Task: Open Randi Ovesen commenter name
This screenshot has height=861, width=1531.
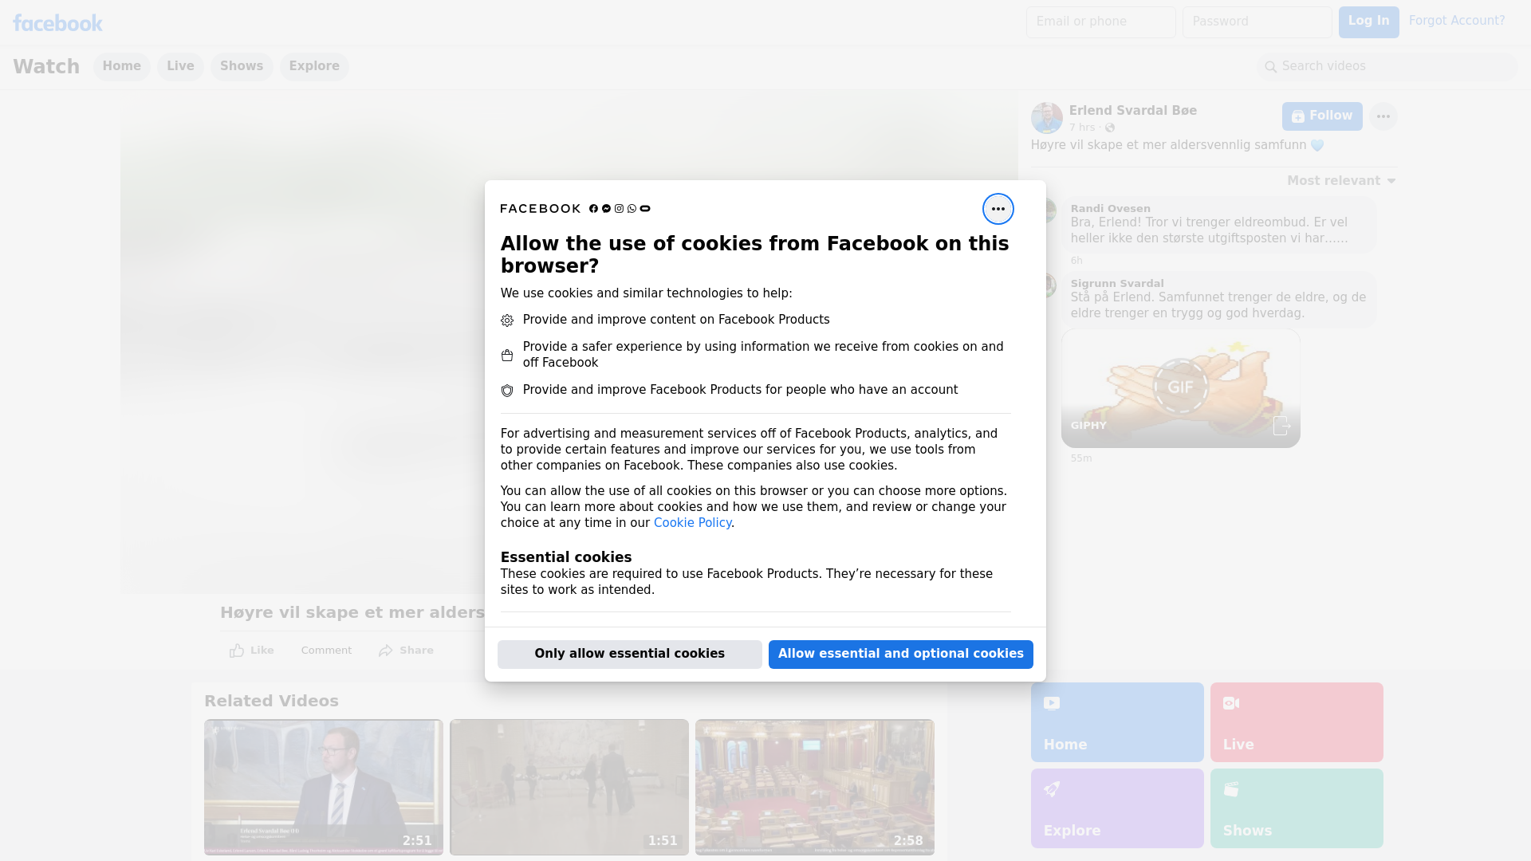Action: [x=1110, y=209]
